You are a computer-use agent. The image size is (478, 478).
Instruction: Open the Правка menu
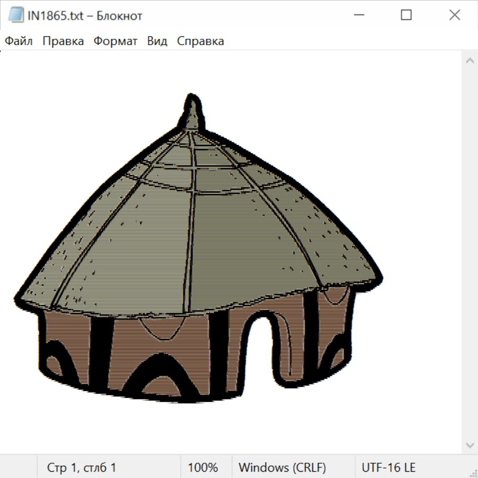pos(63,41)
